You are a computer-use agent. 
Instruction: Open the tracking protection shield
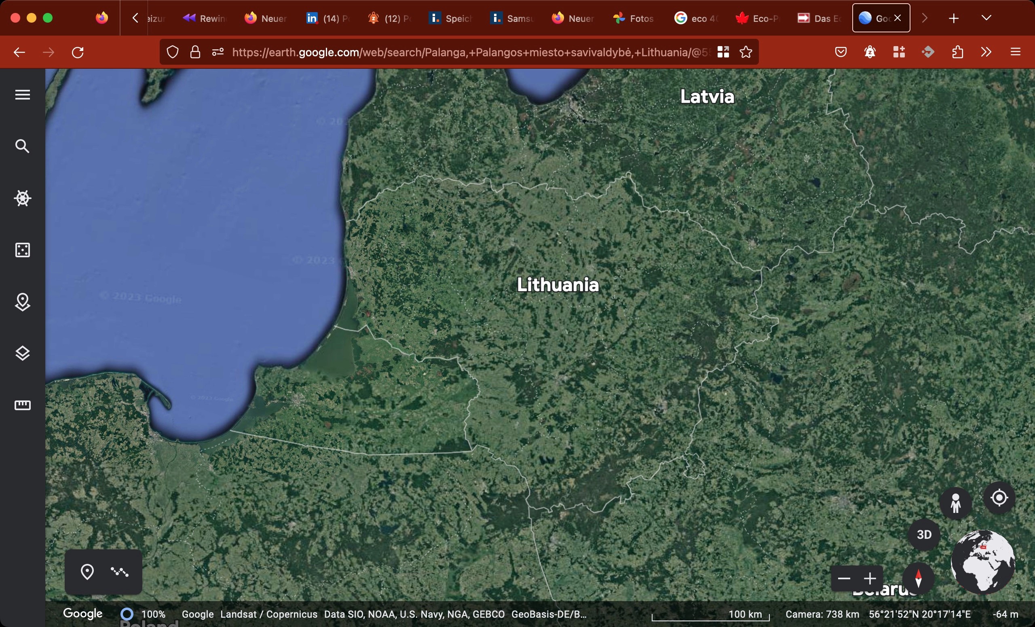point(173,52)
